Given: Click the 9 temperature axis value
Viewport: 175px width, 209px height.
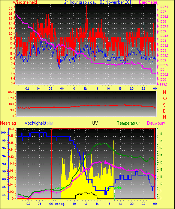Looking at the screenshot, I should [x=160, y=191].
